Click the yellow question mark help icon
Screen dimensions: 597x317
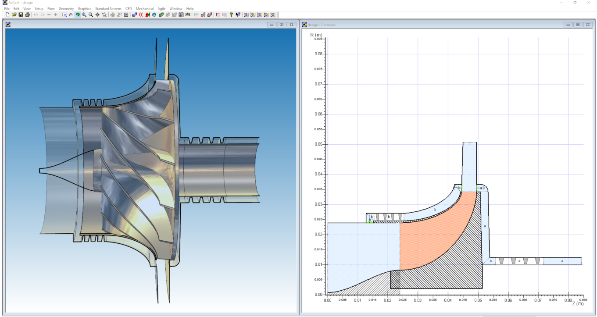tap(231, 14)
